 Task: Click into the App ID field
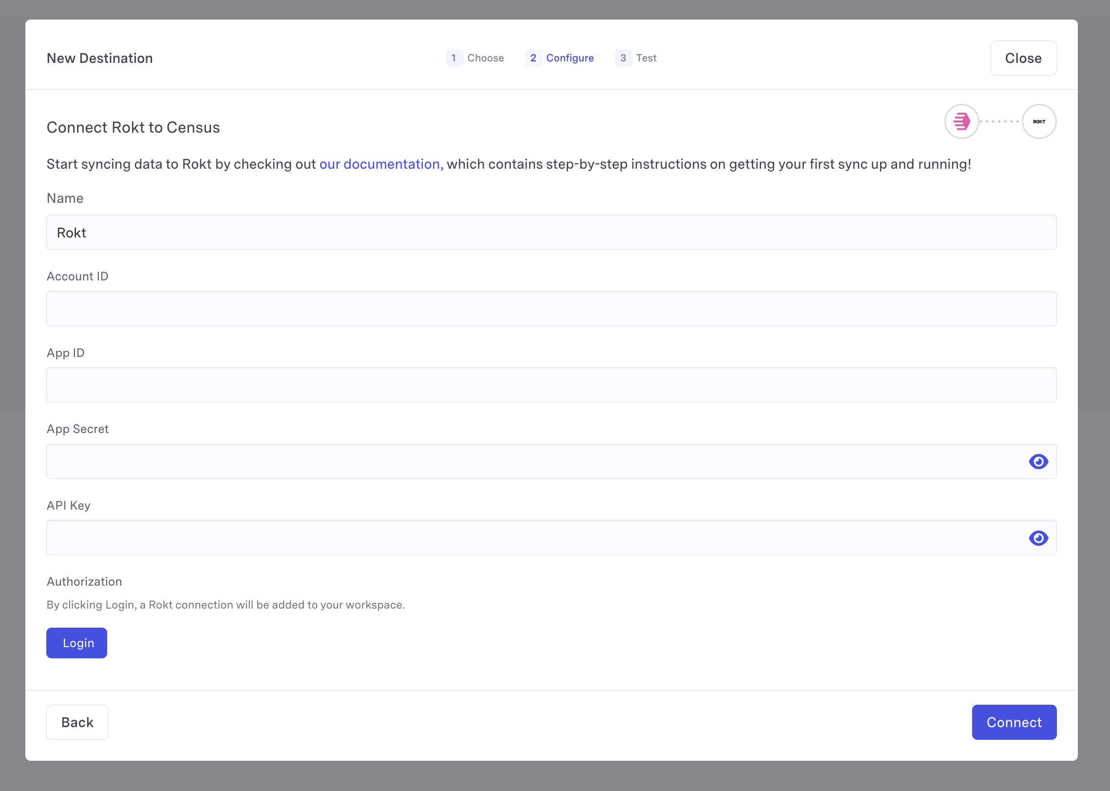click(x=552, y=385)
